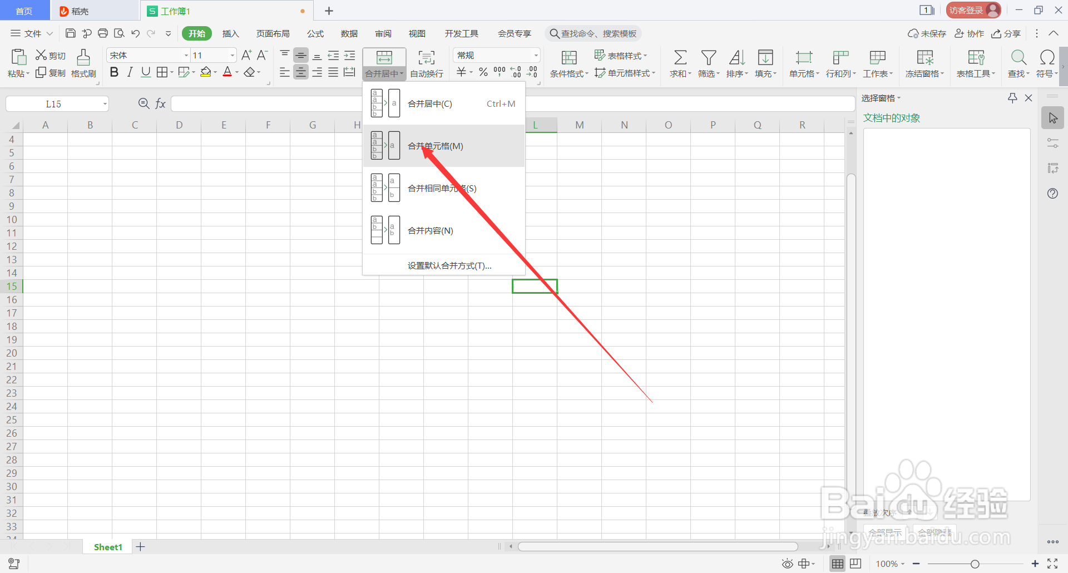Open the font color swatch picker
This screenshot has width=1068, height=573.
click(238, 72)
